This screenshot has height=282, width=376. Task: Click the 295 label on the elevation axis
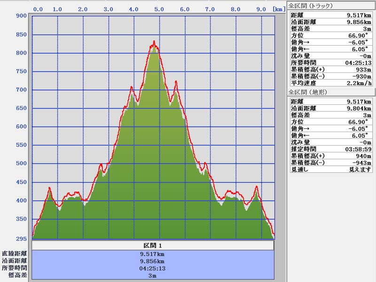pos(21,237)
